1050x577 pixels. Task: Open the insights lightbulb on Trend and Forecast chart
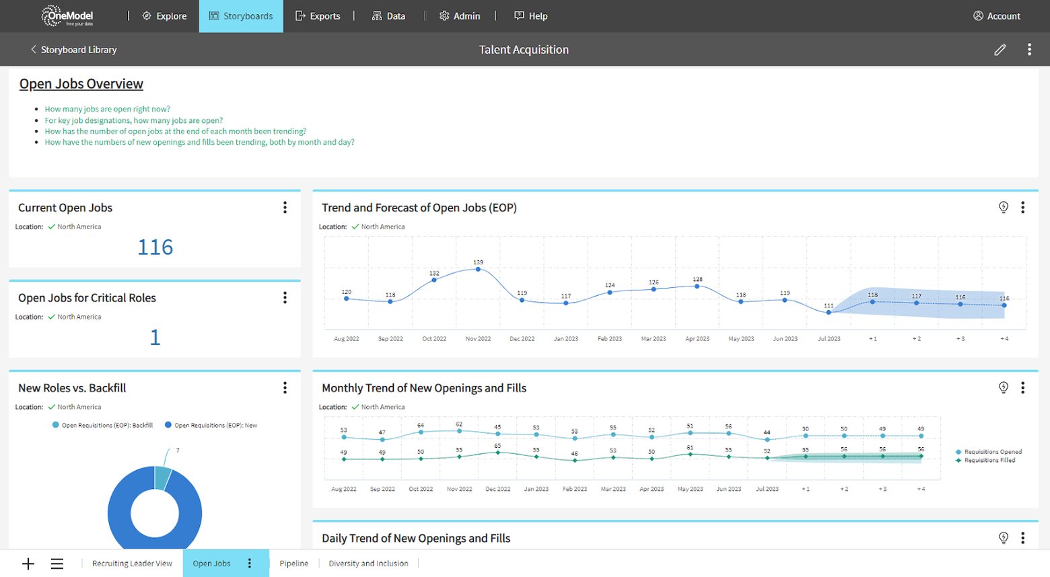[x=1004, y=207]
